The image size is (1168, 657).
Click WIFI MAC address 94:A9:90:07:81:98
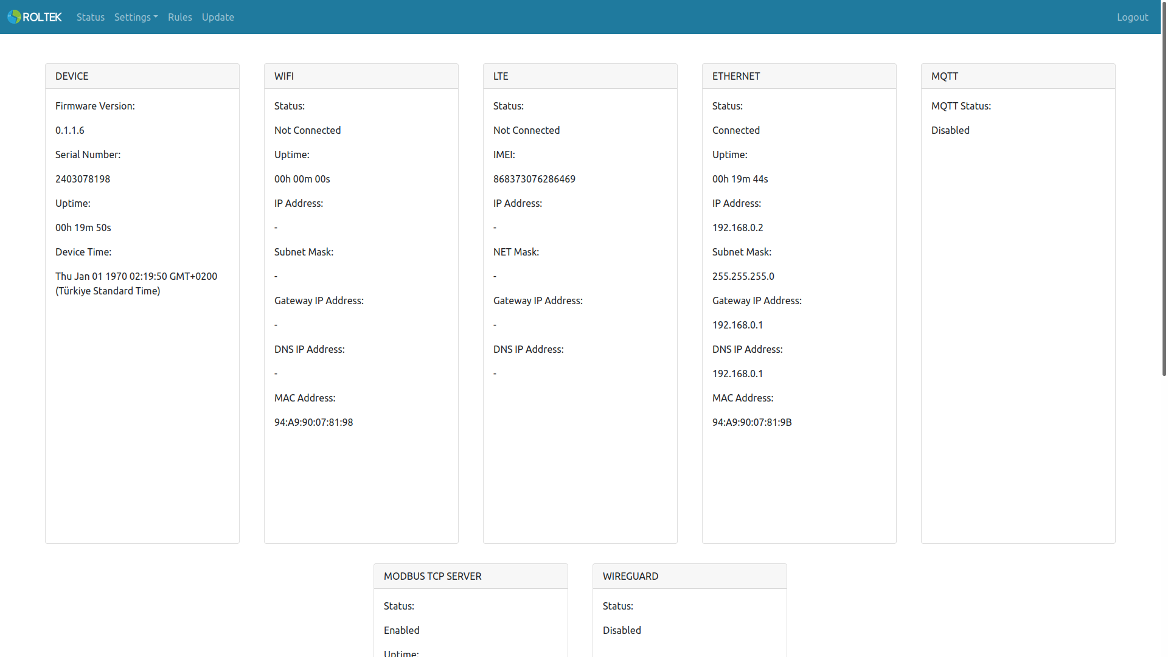(314, 422)
